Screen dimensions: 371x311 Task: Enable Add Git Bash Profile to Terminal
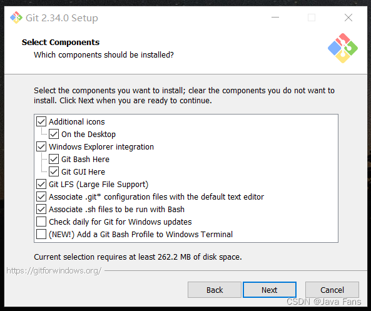[x=41, y=235]
